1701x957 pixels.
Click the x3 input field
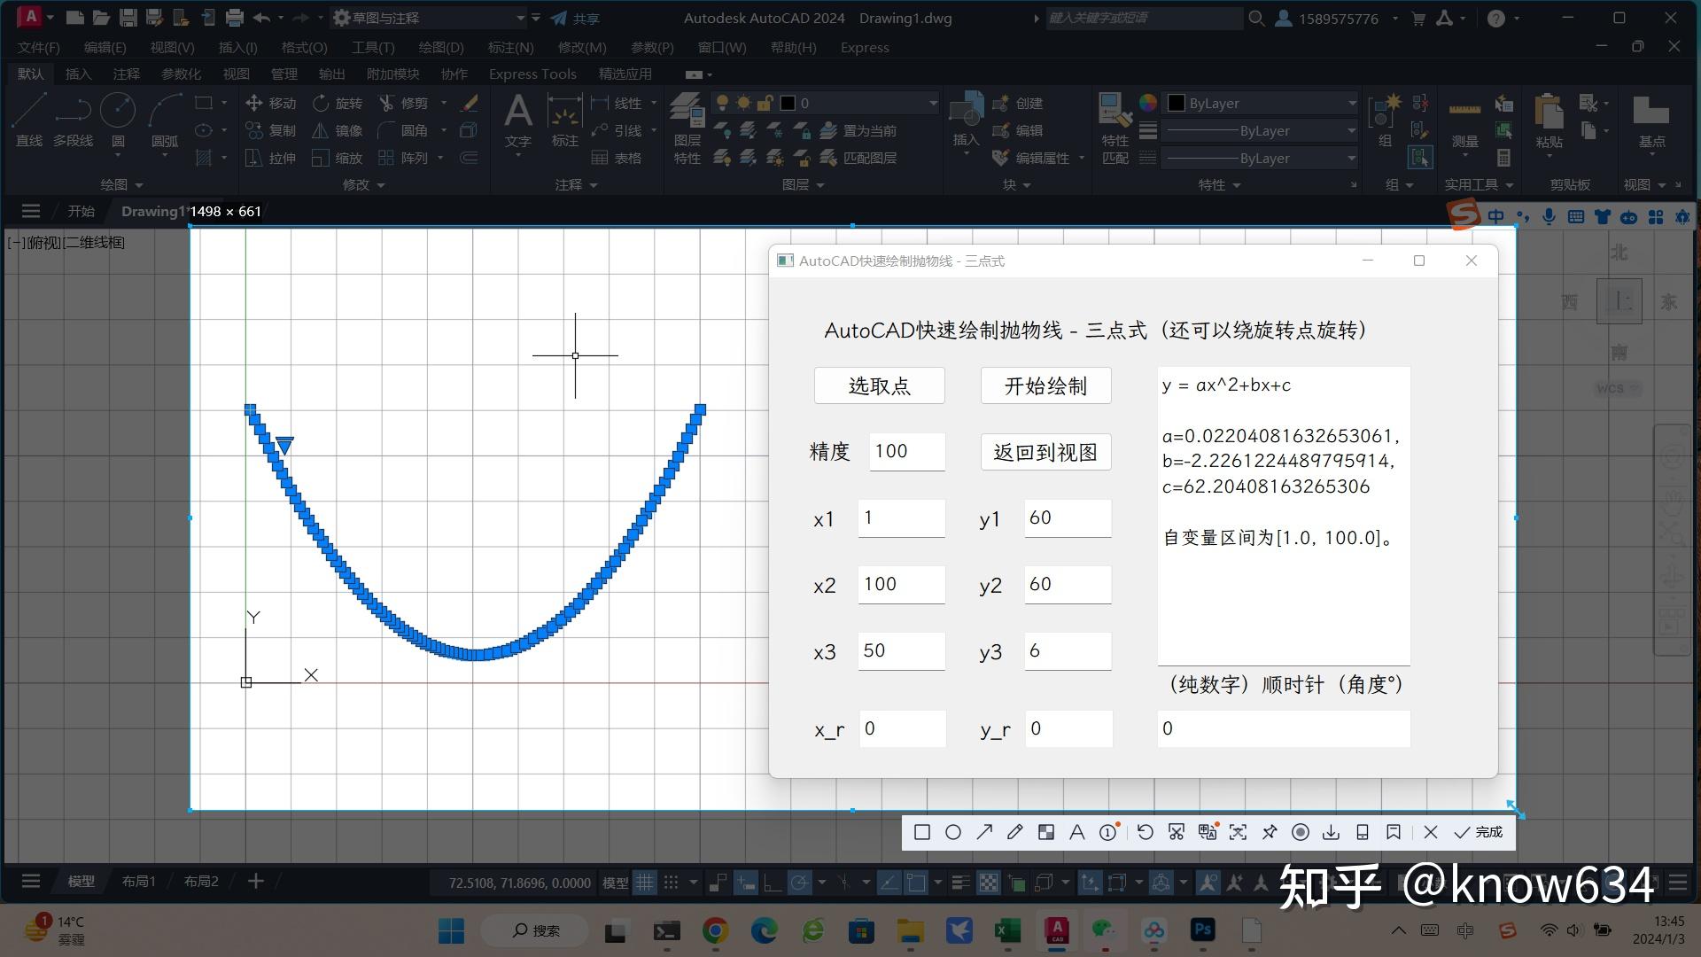click(x=900, y=650)
